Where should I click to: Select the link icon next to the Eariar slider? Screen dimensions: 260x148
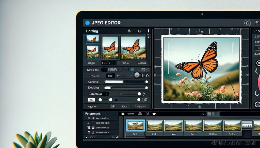[x=112, y=70]
